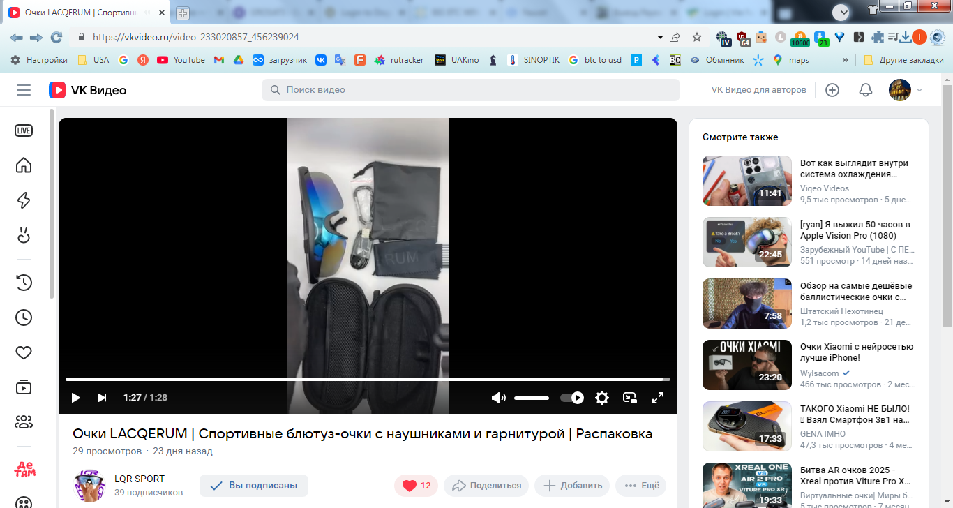Seek on the video progress bar

(368, 379)
